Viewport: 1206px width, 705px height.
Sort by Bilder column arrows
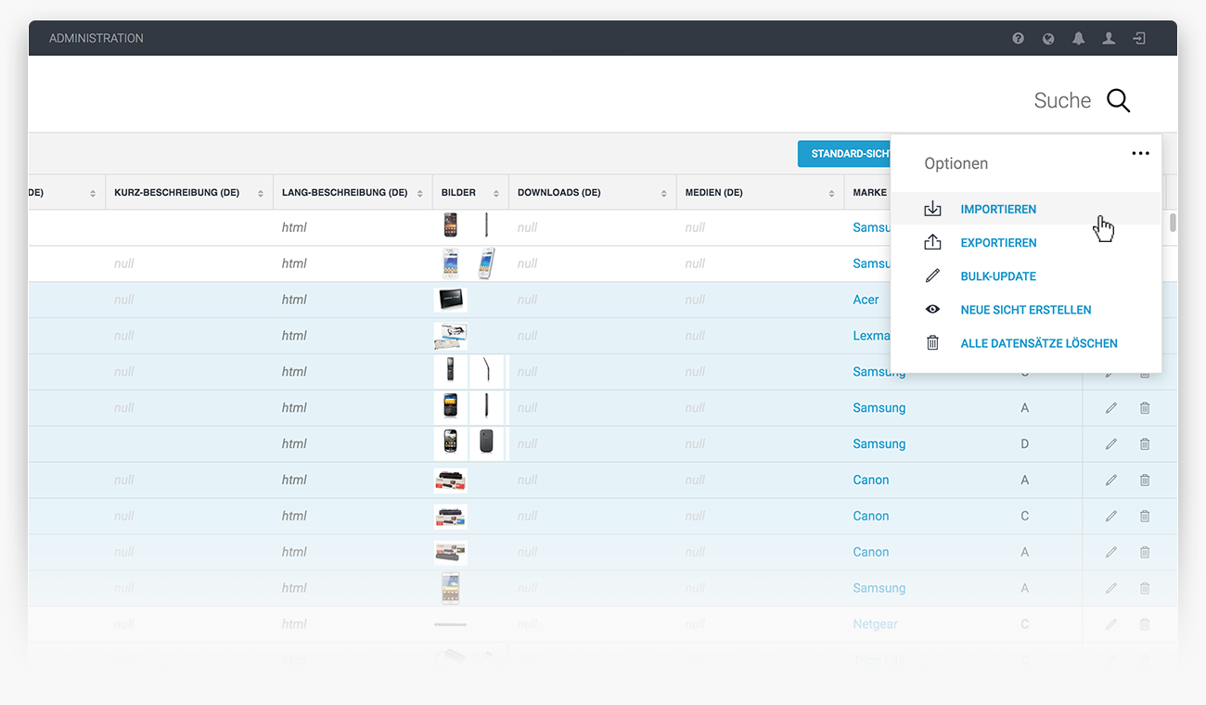(x=496, y=194)
